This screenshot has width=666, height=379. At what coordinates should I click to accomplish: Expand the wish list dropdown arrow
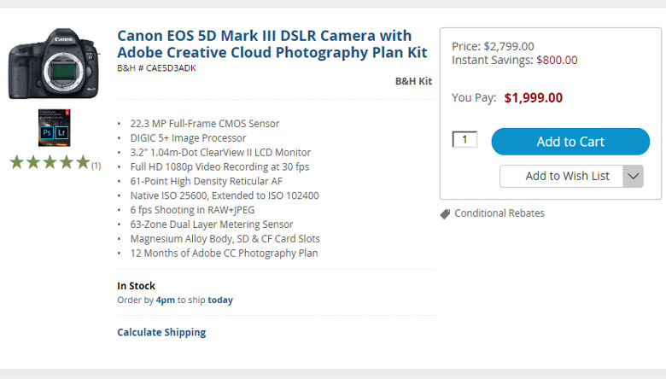click(x=633, y=176)
